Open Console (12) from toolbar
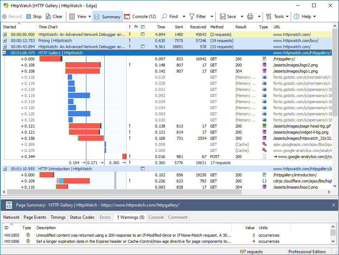 (x=140, y=17)
